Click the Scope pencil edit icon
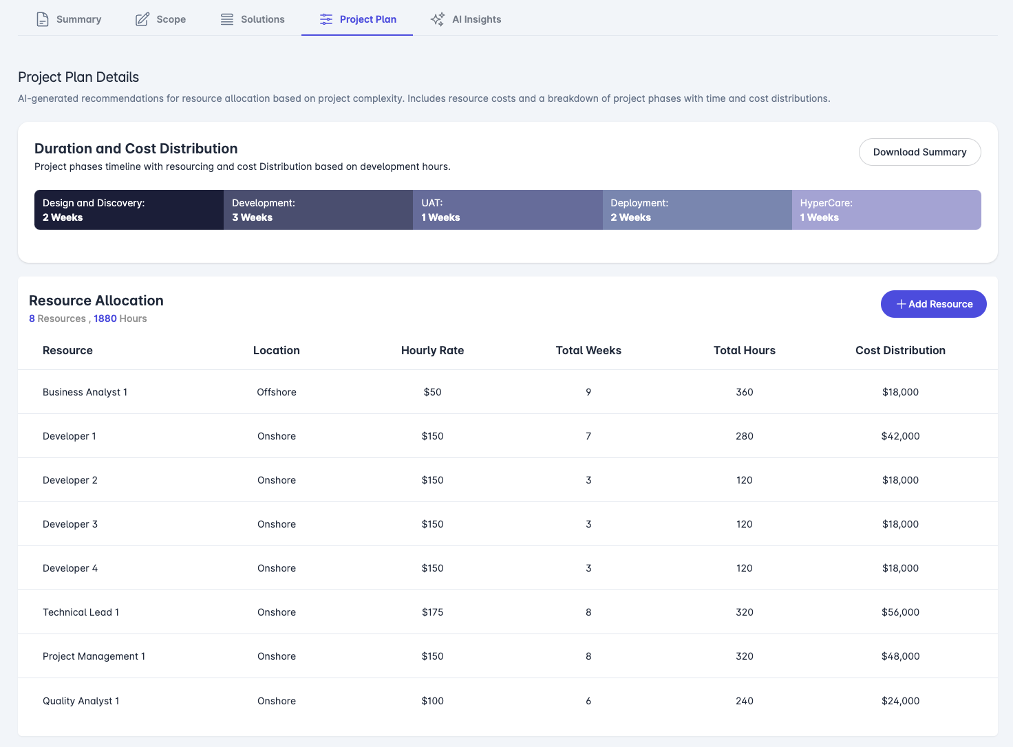This screenshot has width=1013, height=747. (x=142, y=19)
